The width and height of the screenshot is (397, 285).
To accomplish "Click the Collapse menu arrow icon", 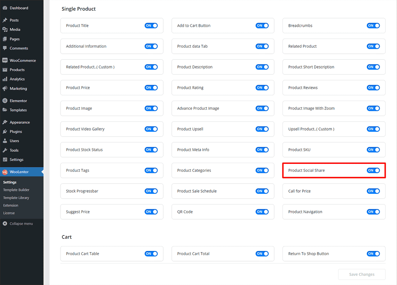I will coord(5,224).
